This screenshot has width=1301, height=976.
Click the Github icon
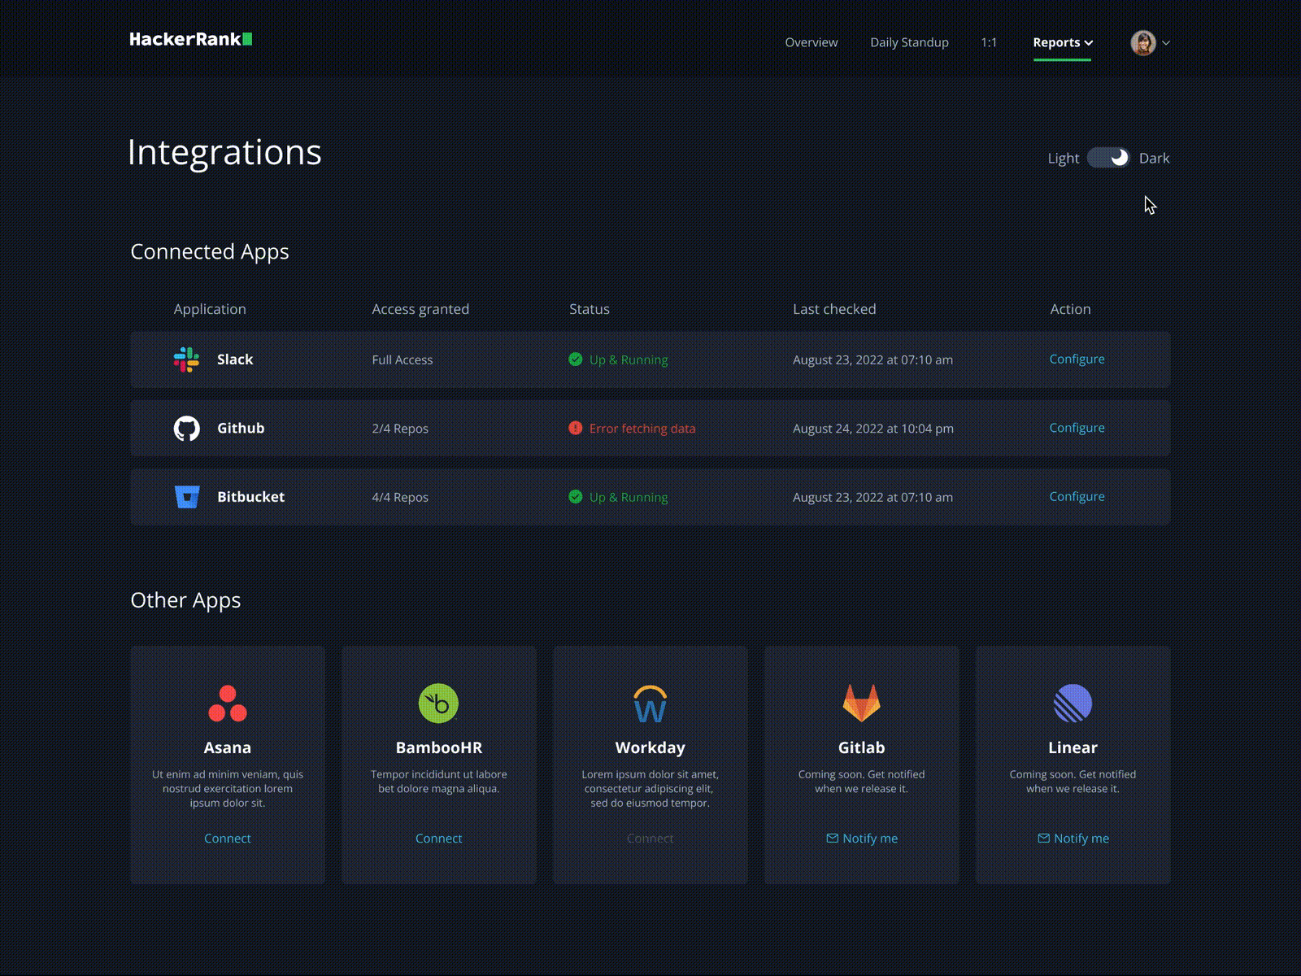pos(188,429)
